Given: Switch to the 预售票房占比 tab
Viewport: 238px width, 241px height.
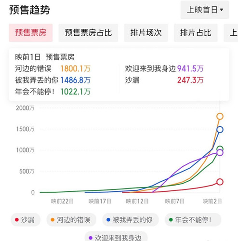Looking at the screenshot, I should tap(88, 33).
